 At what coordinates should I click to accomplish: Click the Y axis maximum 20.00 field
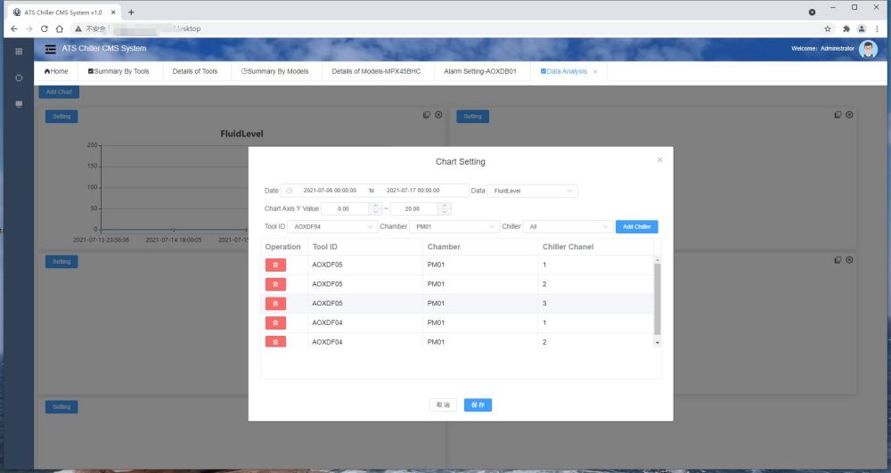414,209
